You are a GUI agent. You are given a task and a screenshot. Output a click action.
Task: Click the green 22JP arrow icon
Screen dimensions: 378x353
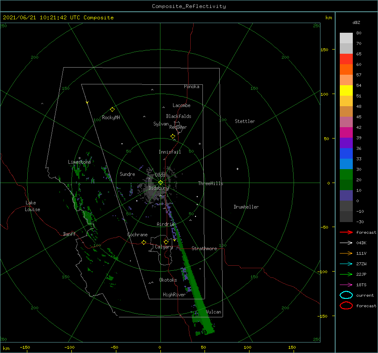point(346,274)
